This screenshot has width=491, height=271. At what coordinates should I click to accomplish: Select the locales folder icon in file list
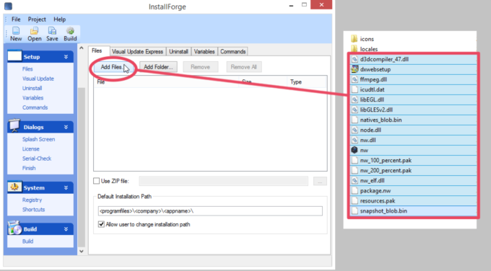(x=354, y=48)
